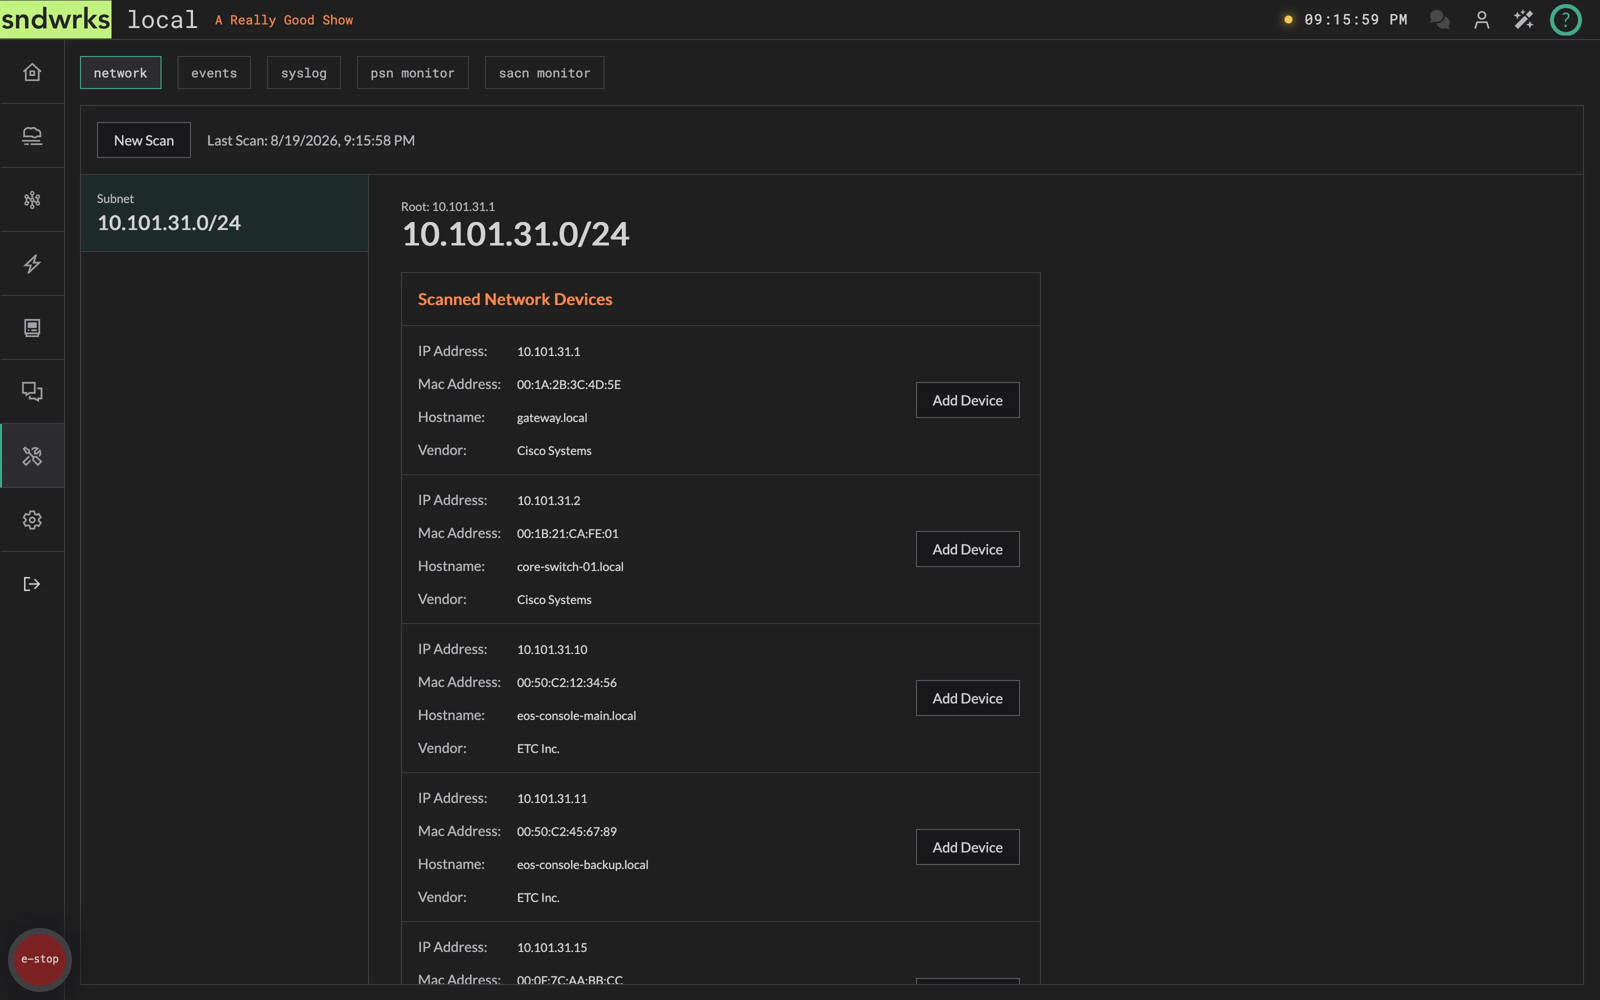Open the user profile icon
The image size is (1600, 1000).
pyautogui.click(x=1481, y=20)
